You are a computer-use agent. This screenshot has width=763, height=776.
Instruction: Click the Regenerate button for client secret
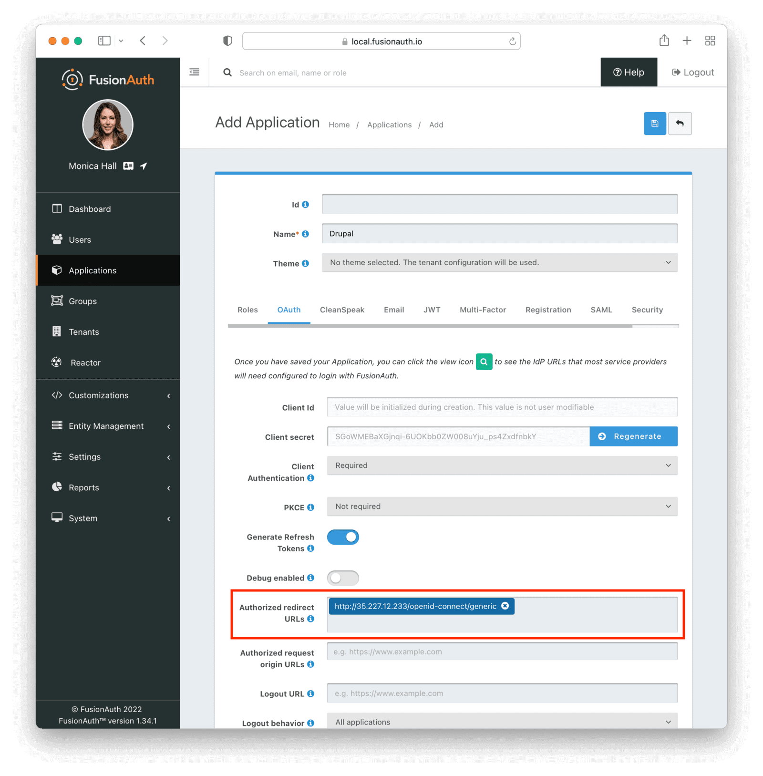click(x=633, y=436)
